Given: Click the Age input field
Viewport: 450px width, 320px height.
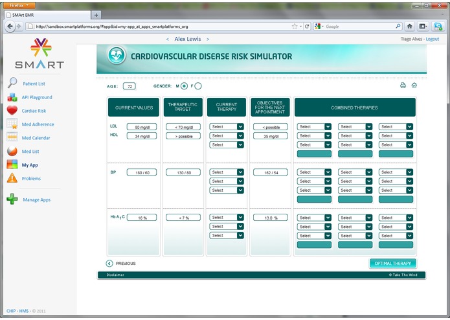Looking at the screenshot, I should click(x=129, y=86).
